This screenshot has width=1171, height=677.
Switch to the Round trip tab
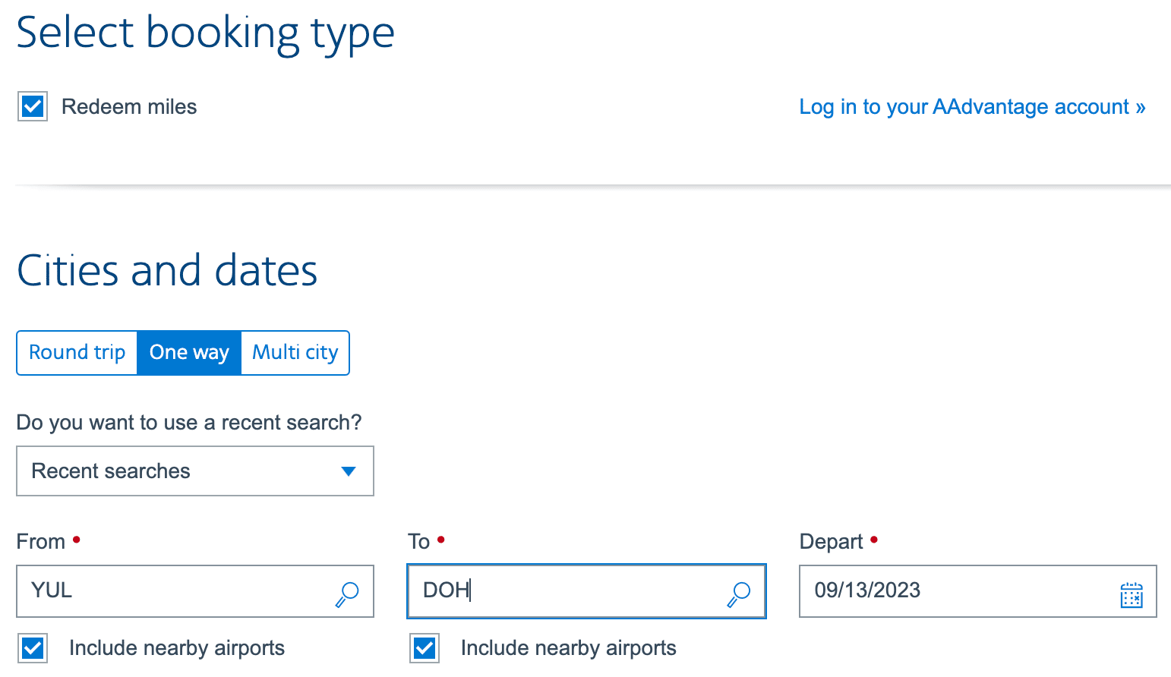[77, 353]
